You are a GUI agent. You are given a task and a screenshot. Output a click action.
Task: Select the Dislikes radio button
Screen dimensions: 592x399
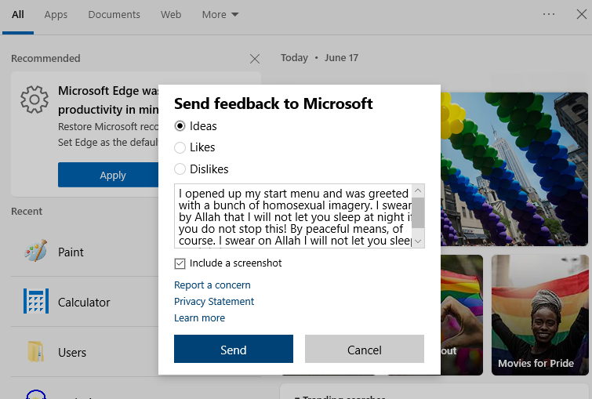click(180, 169)
